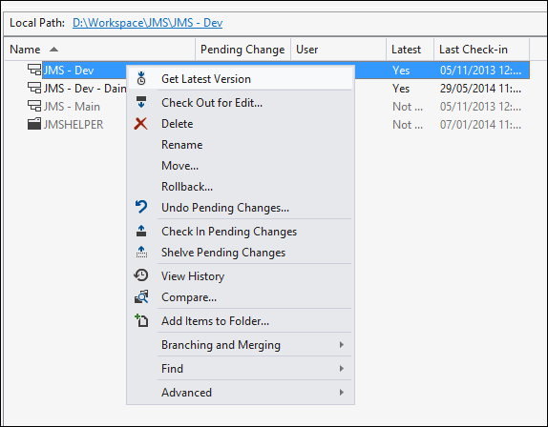Click the Check Out for Edit icon
The height and width of the screenshot is (427, 548).
pyautogui.click(x=141, y=102)
